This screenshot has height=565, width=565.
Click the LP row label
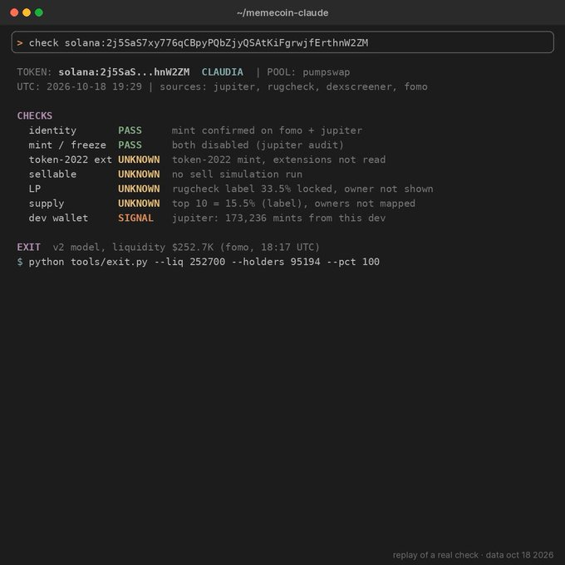point(35,189)
